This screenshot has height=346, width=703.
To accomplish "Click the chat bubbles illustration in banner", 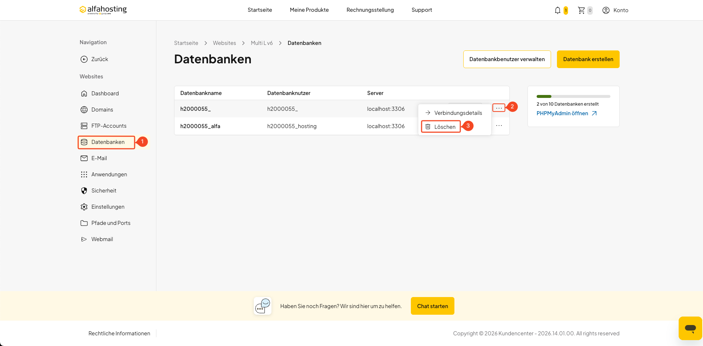I will [x=263, y=306].
